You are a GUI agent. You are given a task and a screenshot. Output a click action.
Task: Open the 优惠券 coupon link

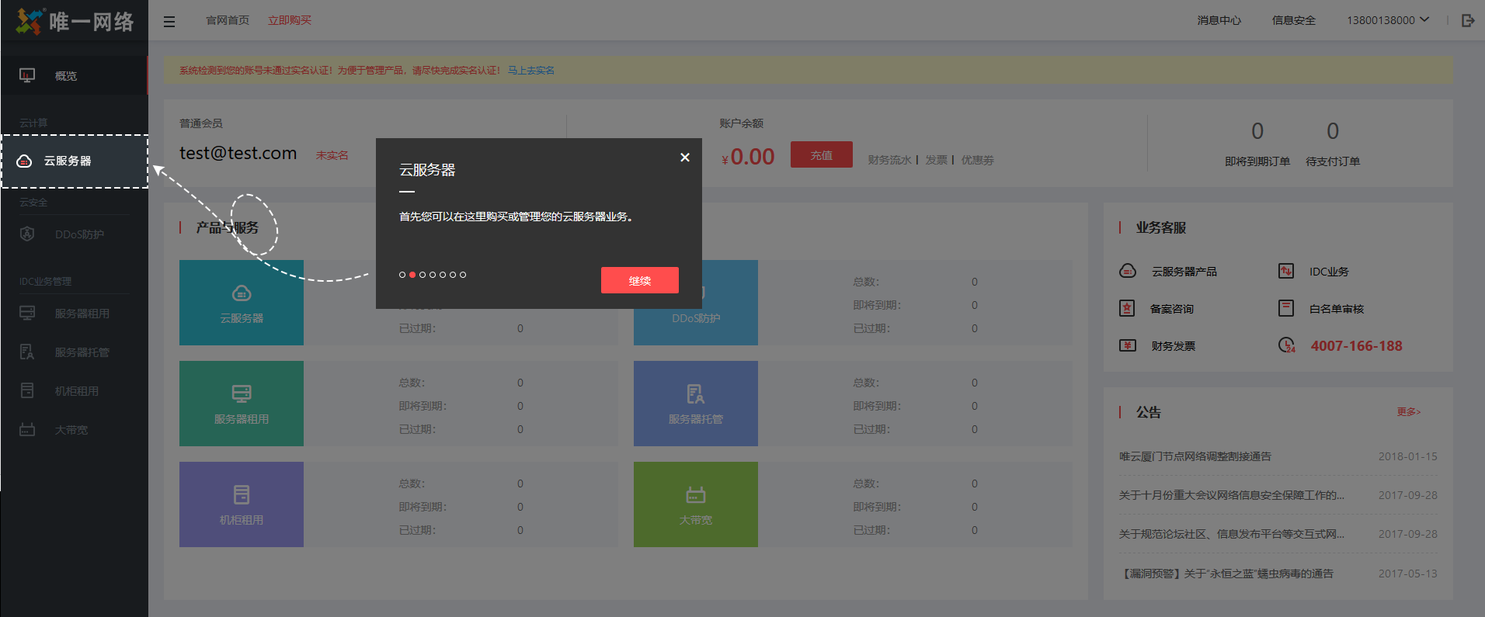point(977,160)
